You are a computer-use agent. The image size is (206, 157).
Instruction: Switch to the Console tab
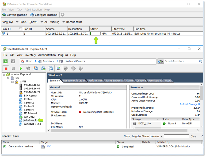point(141,81)
